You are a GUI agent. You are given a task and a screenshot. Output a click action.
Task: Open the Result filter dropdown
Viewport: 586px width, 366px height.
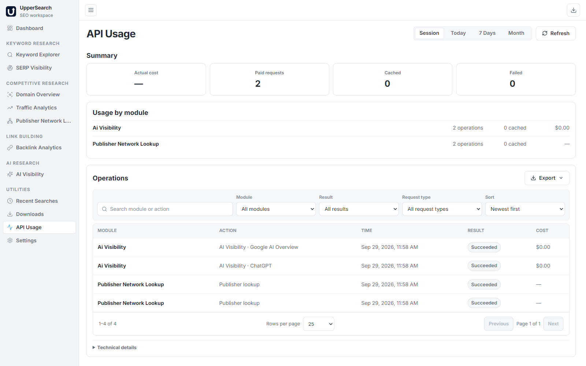pos(359,209)
